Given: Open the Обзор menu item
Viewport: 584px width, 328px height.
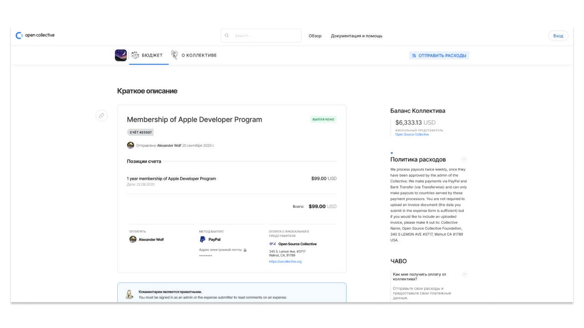Looking at the screenshot, I should (315, 36).
